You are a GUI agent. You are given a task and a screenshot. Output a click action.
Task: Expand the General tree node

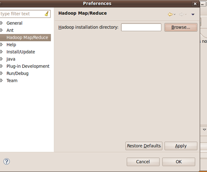(x=1, y=23)
